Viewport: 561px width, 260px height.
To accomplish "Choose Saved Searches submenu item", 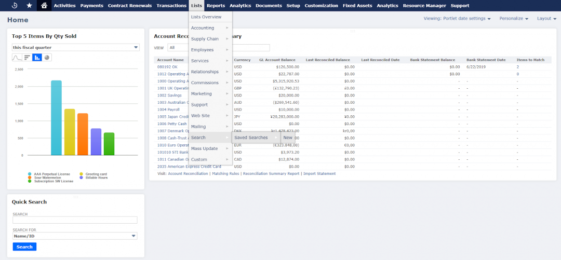I will click(x=256, y=138).
